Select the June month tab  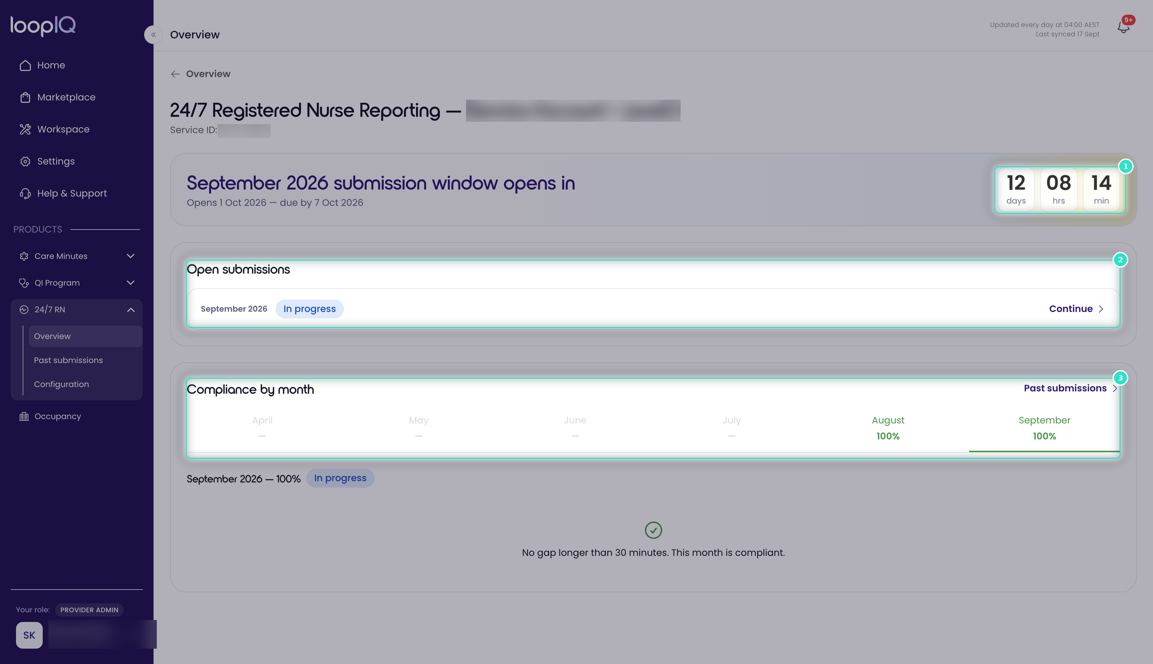[x=575, y=428]
